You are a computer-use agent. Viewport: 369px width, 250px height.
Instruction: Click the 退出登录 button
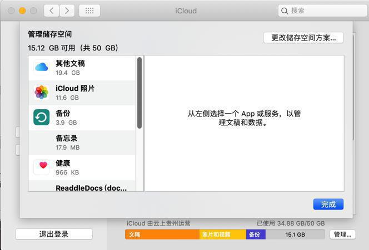[54, 234]
